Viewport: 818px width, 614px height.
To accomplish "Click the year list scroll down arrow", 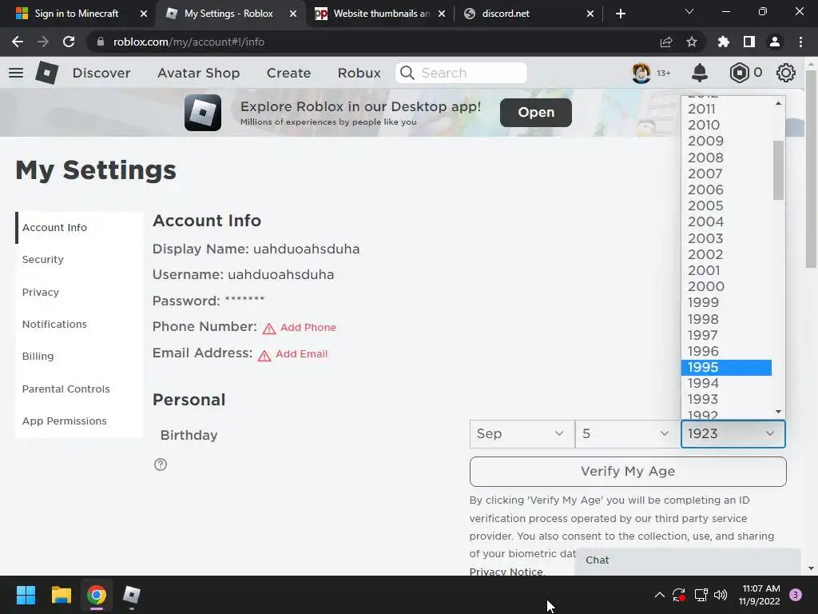I will [778, 412].
